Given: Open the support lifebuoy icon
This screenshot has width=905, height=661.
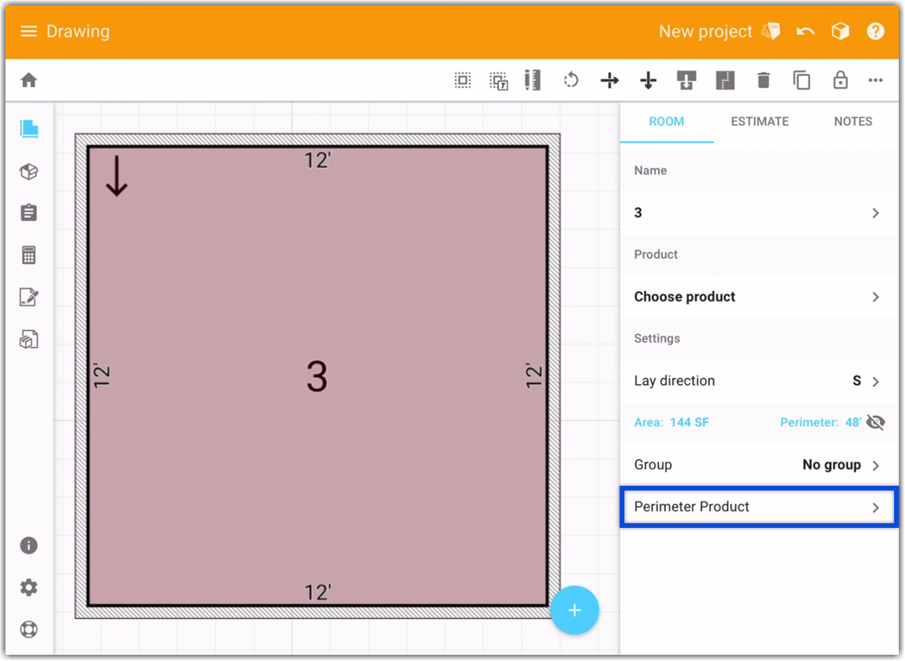Looking at the screenshot, I should coord(29,629).
